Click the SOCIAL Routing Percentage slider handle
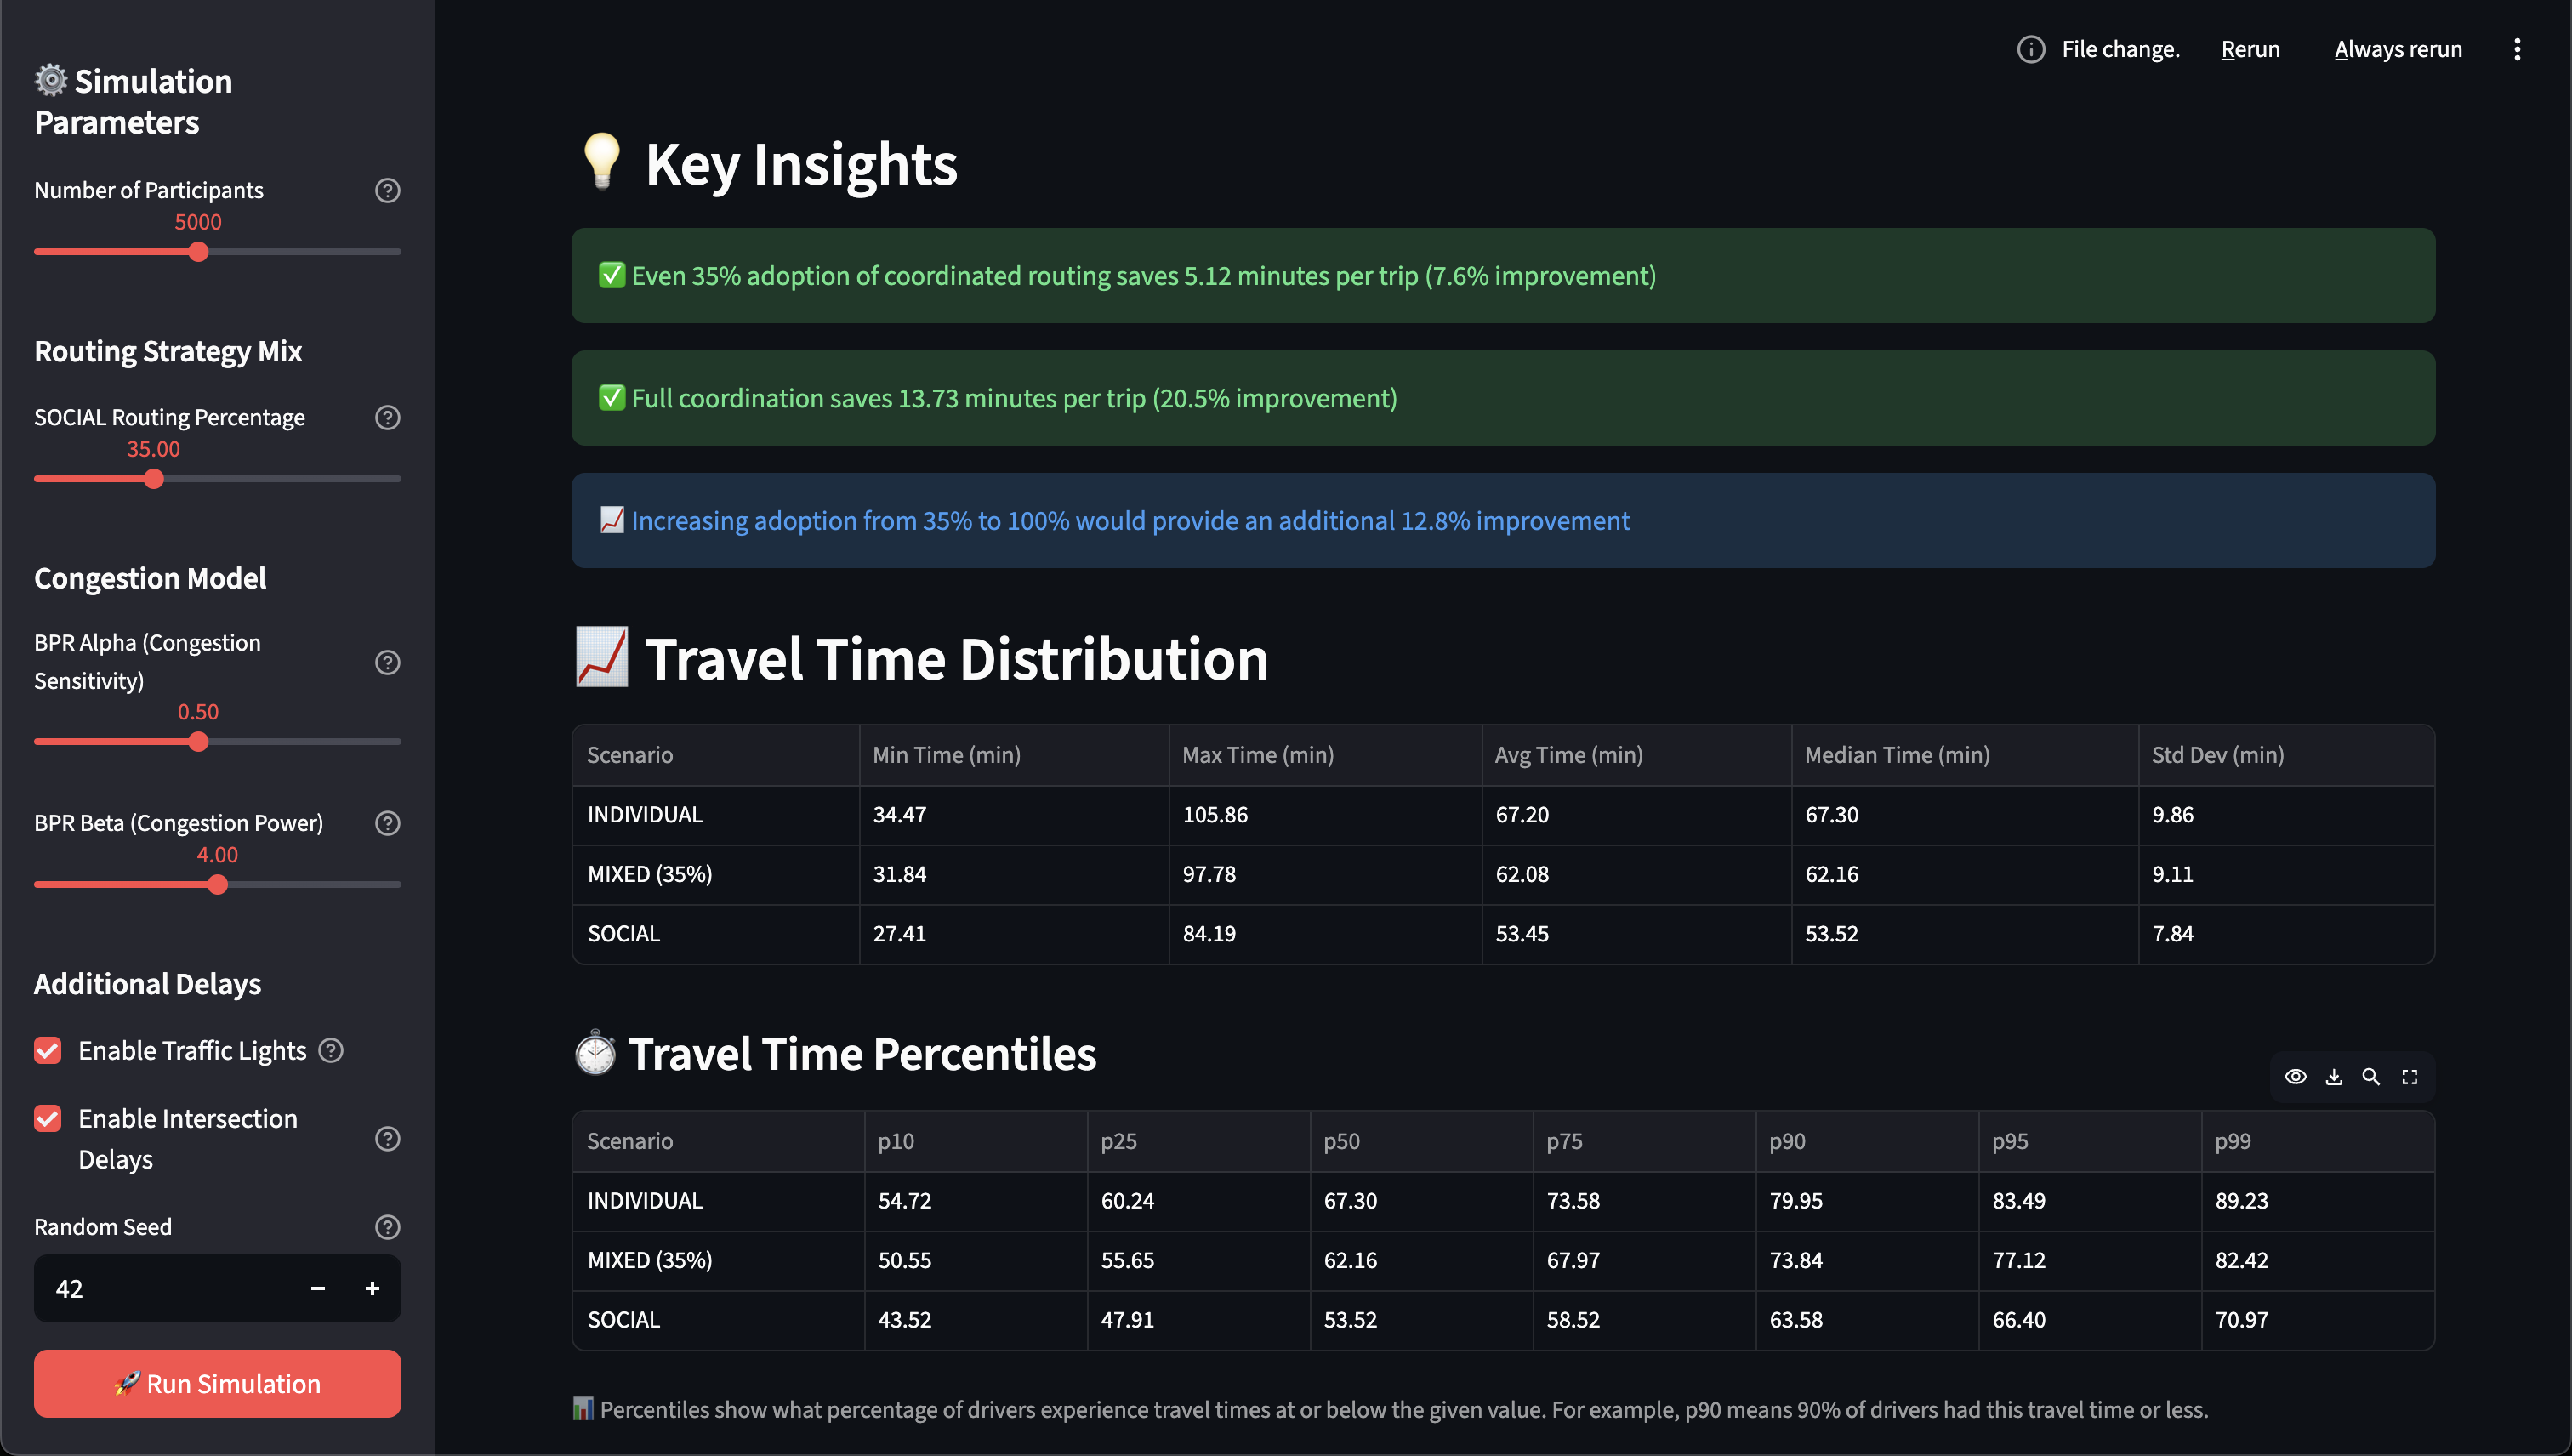This screenshot has width=2572, height=1456. click(x=153, y=479)
